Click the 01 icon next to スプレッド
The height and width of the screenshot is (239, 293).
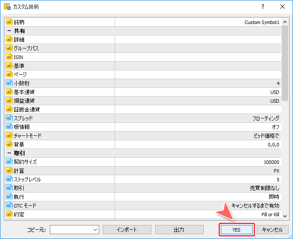9,118
